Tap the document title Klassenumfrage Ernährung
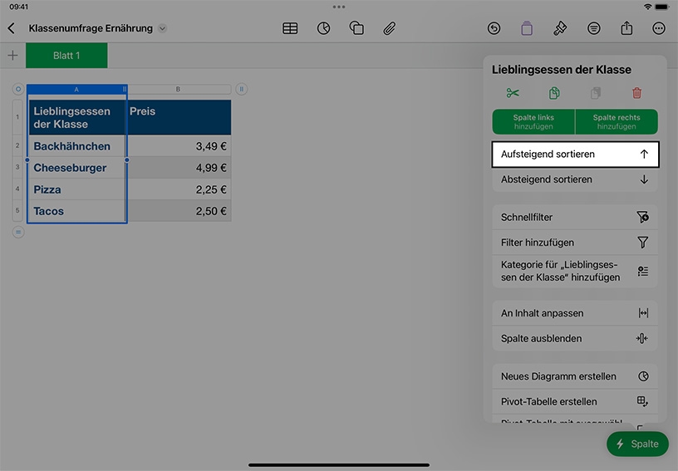The image size is (678, 471). pos(91,28)
